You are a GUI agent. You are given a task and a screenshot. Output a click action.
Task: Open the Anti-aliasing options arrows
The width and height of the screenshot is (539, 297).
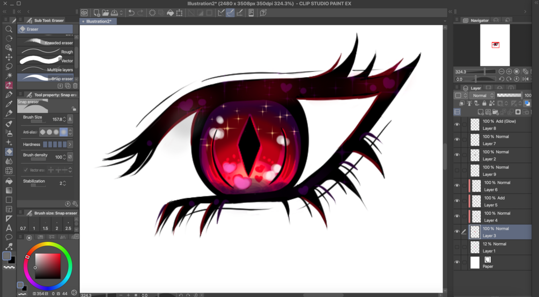pos(70,132)
